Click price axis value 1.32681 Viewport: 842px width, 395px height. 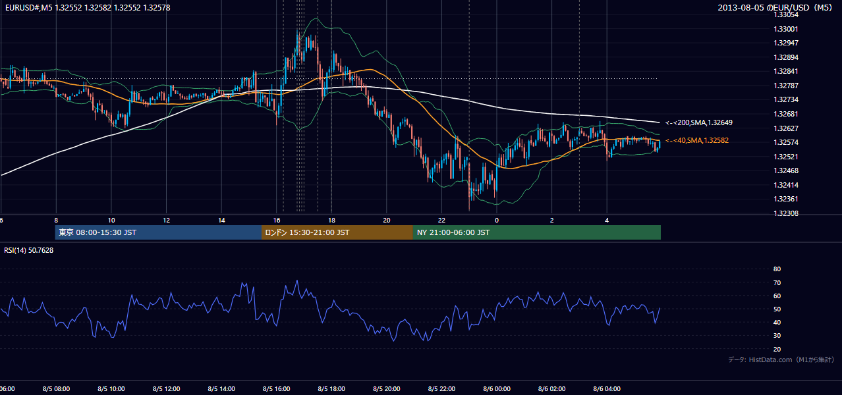click(785, 114)
